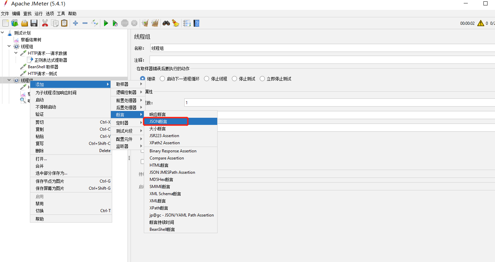Open the 配置元件 submenu

(x=128, y=139)
